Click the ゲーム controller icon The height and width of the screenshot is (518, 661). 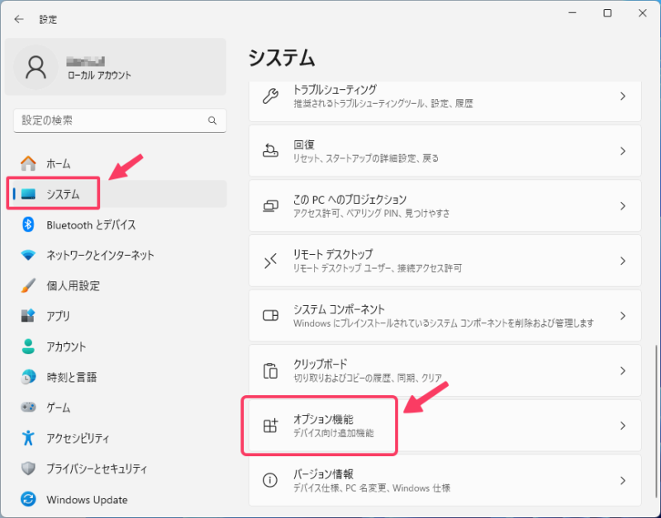[28, 407]
